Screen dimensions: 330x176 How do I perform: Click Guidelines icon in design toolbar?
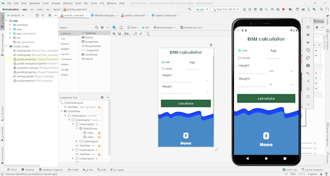pyautogui.click(x=148, y=34)
